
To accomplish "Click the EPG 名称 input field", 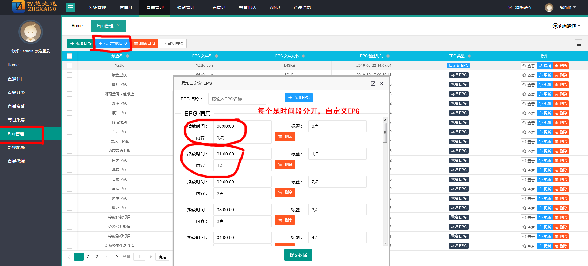I will (x=237, y=99).
